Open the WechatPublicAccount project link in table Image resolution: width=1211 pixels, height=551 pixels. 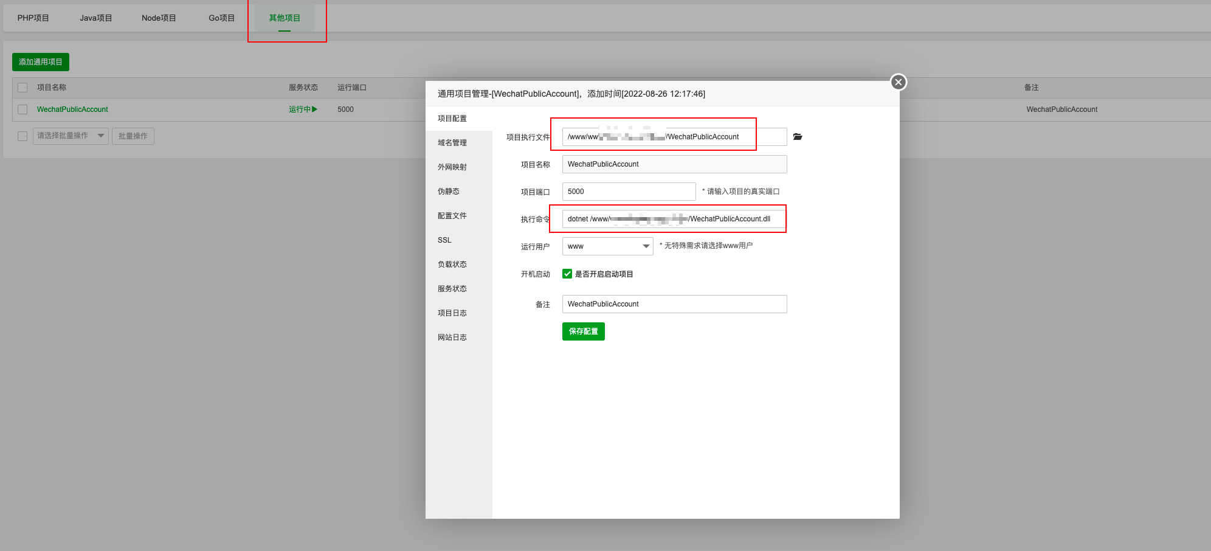[x=72, y=109]
